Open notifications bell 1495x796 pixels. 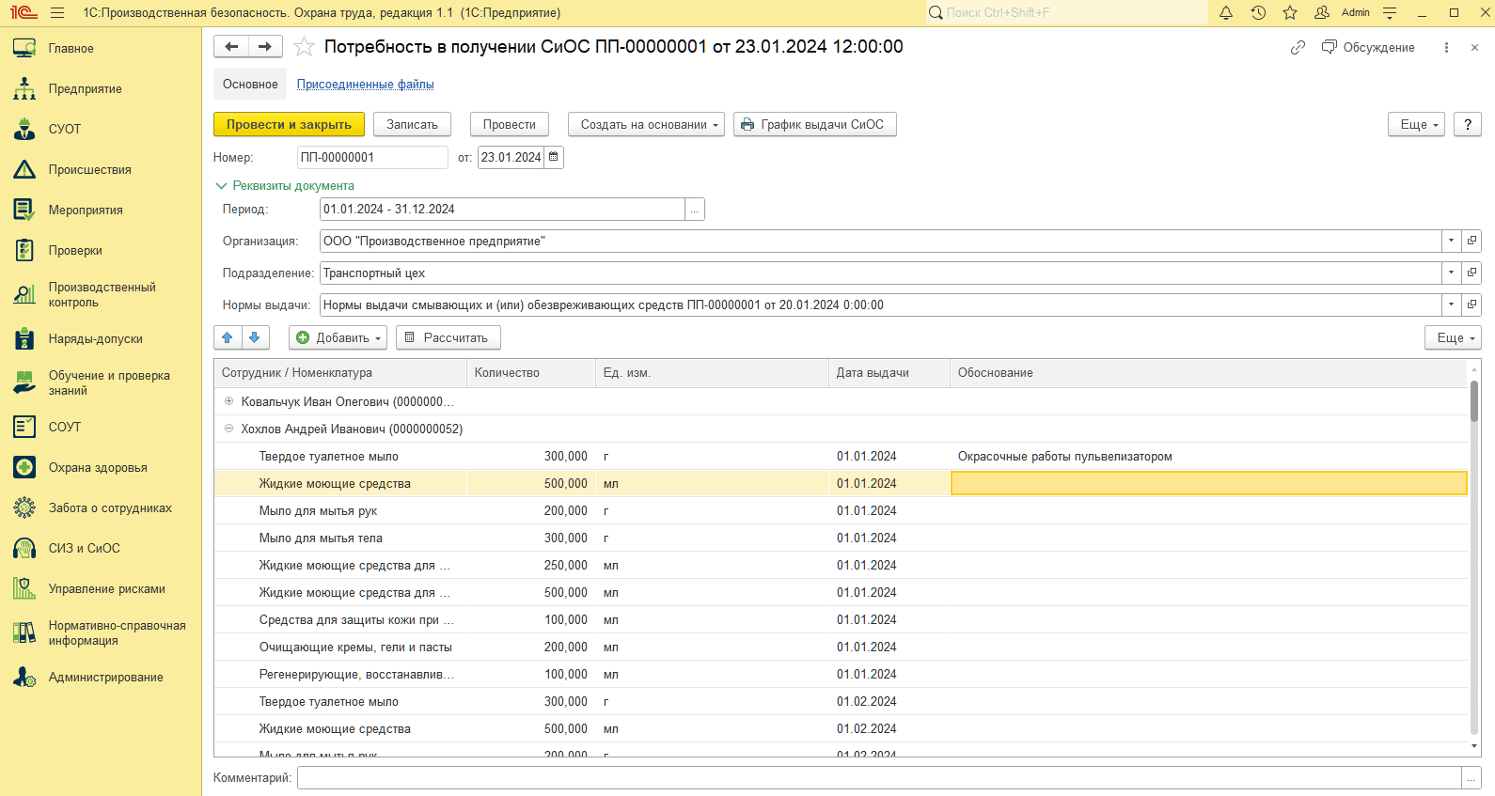point(1226,13)
